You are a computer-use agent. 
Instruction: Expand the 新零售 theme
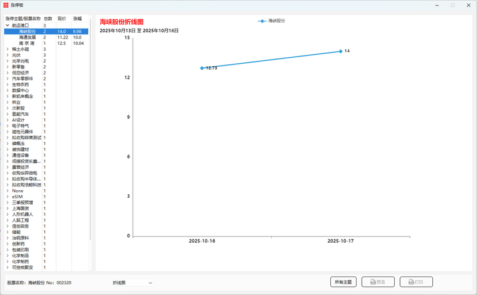(8, 67)
